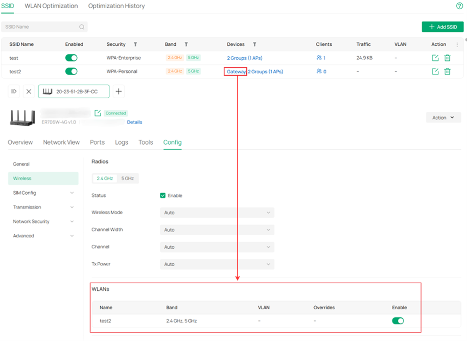Click the 24.9 KB traffic value
Screen dimensions: 467x341
tap(364, 58)
